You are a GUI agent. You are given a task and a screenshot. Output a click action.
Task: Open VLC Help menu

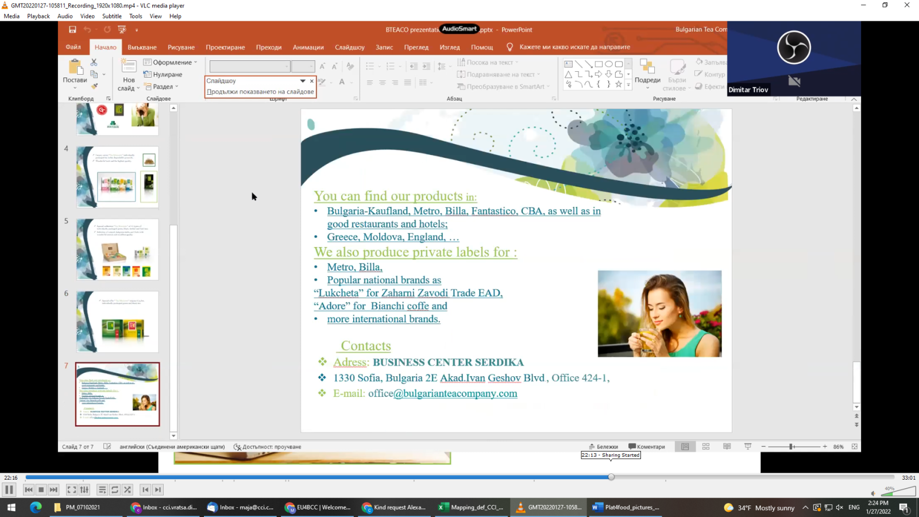[175, 16]
